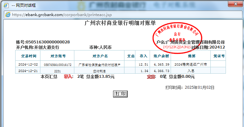The image size is (244, 127).
Task: Click the 本页汇总 label
Action: click(x=49, y=77)
